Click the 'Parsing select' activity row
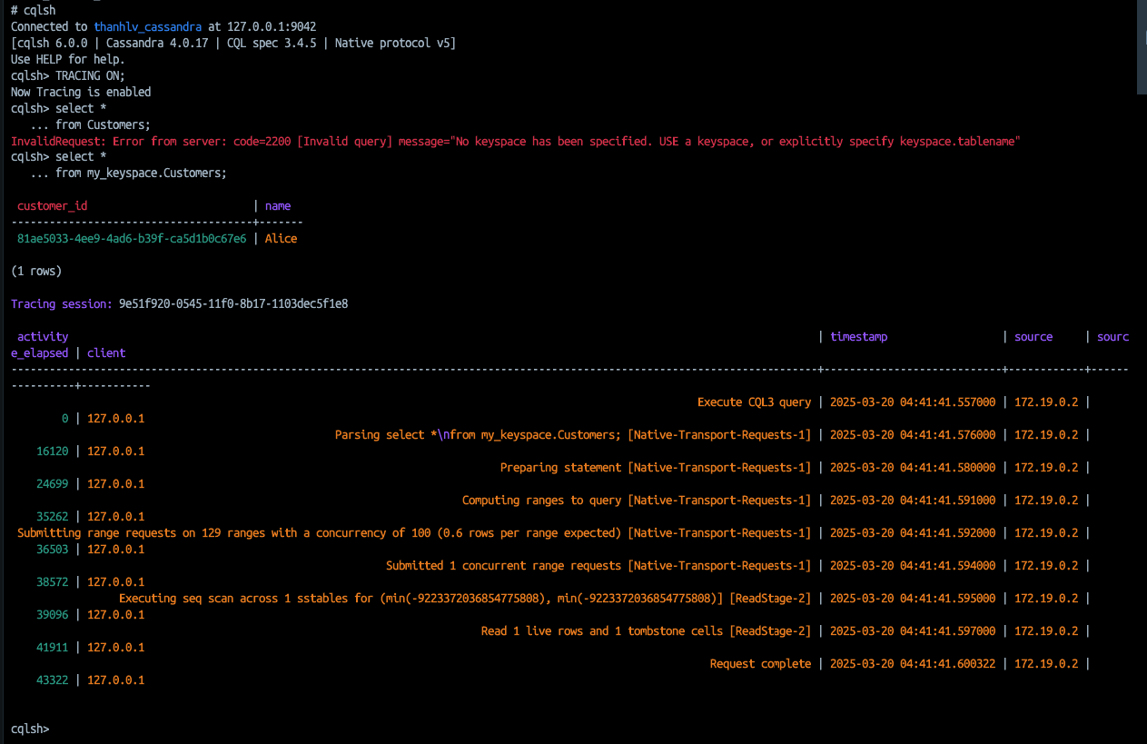The height and width of the screenshot is (744, 1147). coord(573,436)
